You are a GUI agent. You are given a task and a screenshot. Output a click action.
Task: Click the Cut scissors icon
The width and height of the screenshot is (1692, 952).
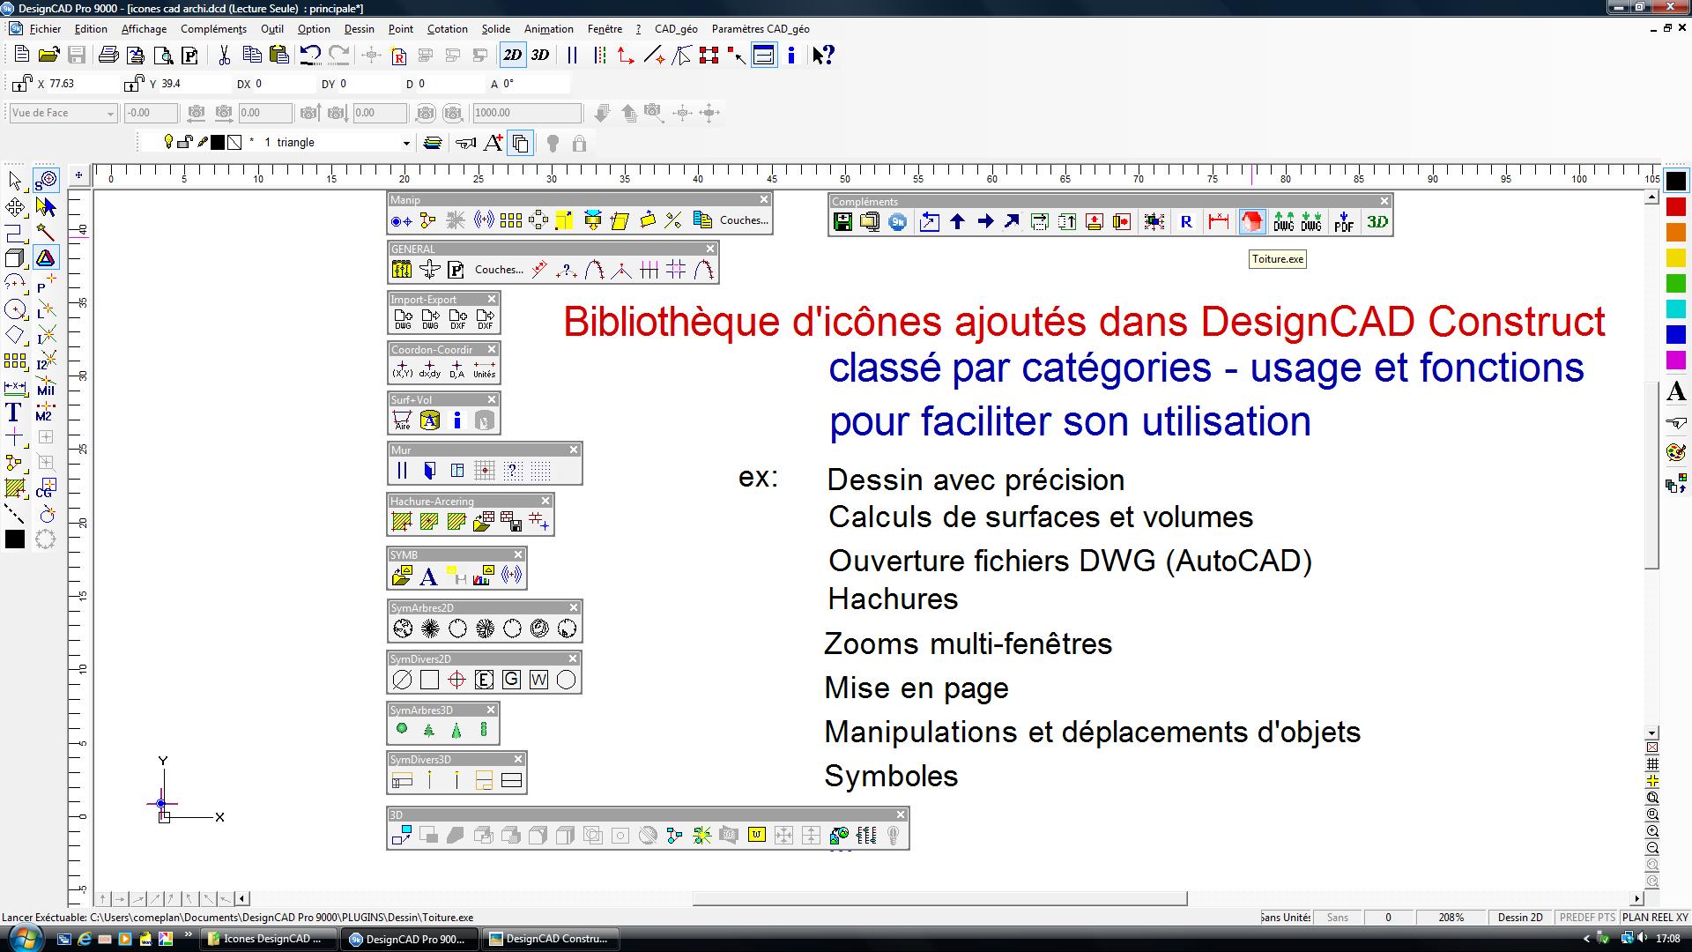click(x=224, y=55)
